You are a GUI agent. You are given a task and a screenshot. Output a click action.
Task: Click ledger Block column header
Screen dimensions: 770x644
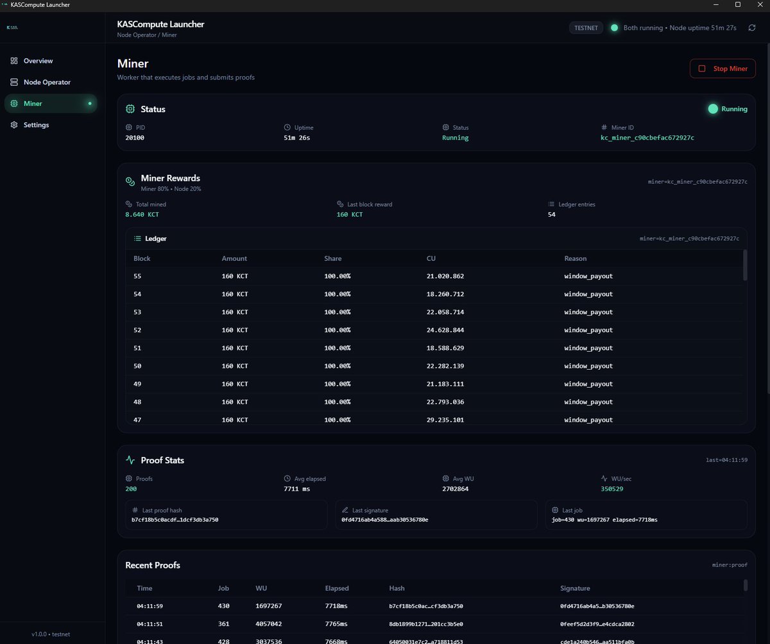tap(142, 258)
